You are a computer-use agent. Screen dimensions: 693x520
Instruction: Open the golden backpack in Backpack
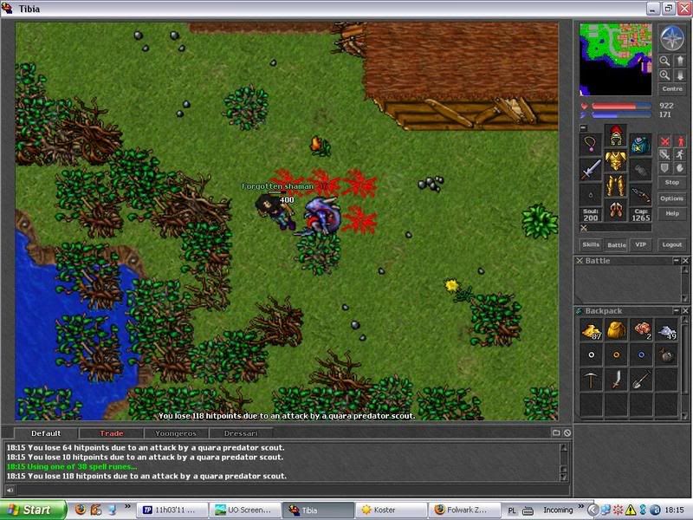(617, 330)
